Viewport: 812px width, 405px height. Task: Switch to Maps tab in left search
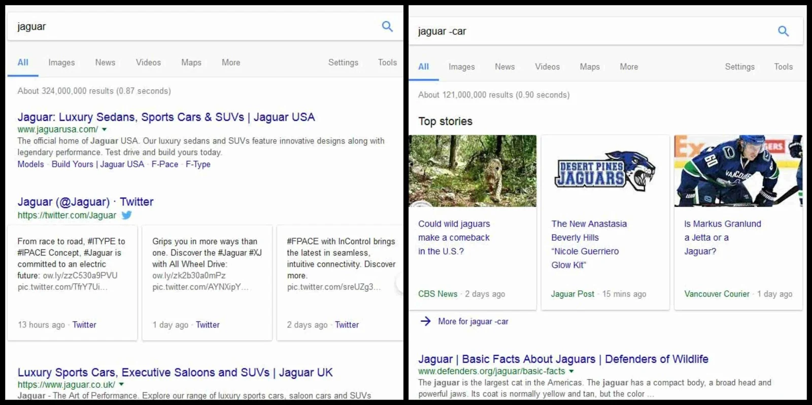(191, 62)
